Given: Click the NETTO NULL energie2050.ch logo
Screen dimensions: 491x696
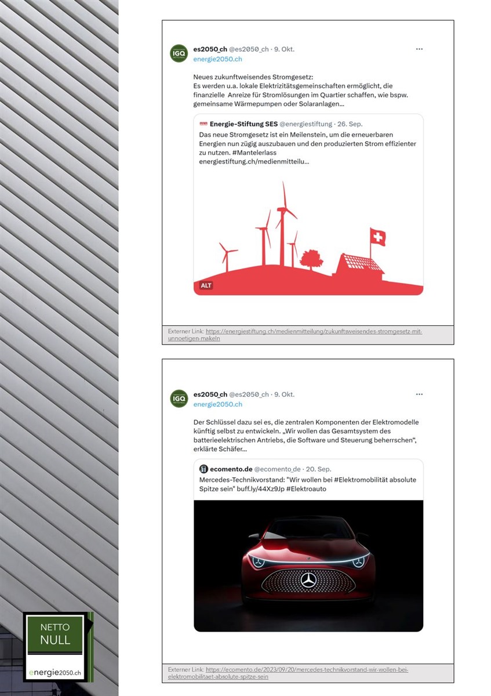Looking at the screenshot, I should (57, 647).
